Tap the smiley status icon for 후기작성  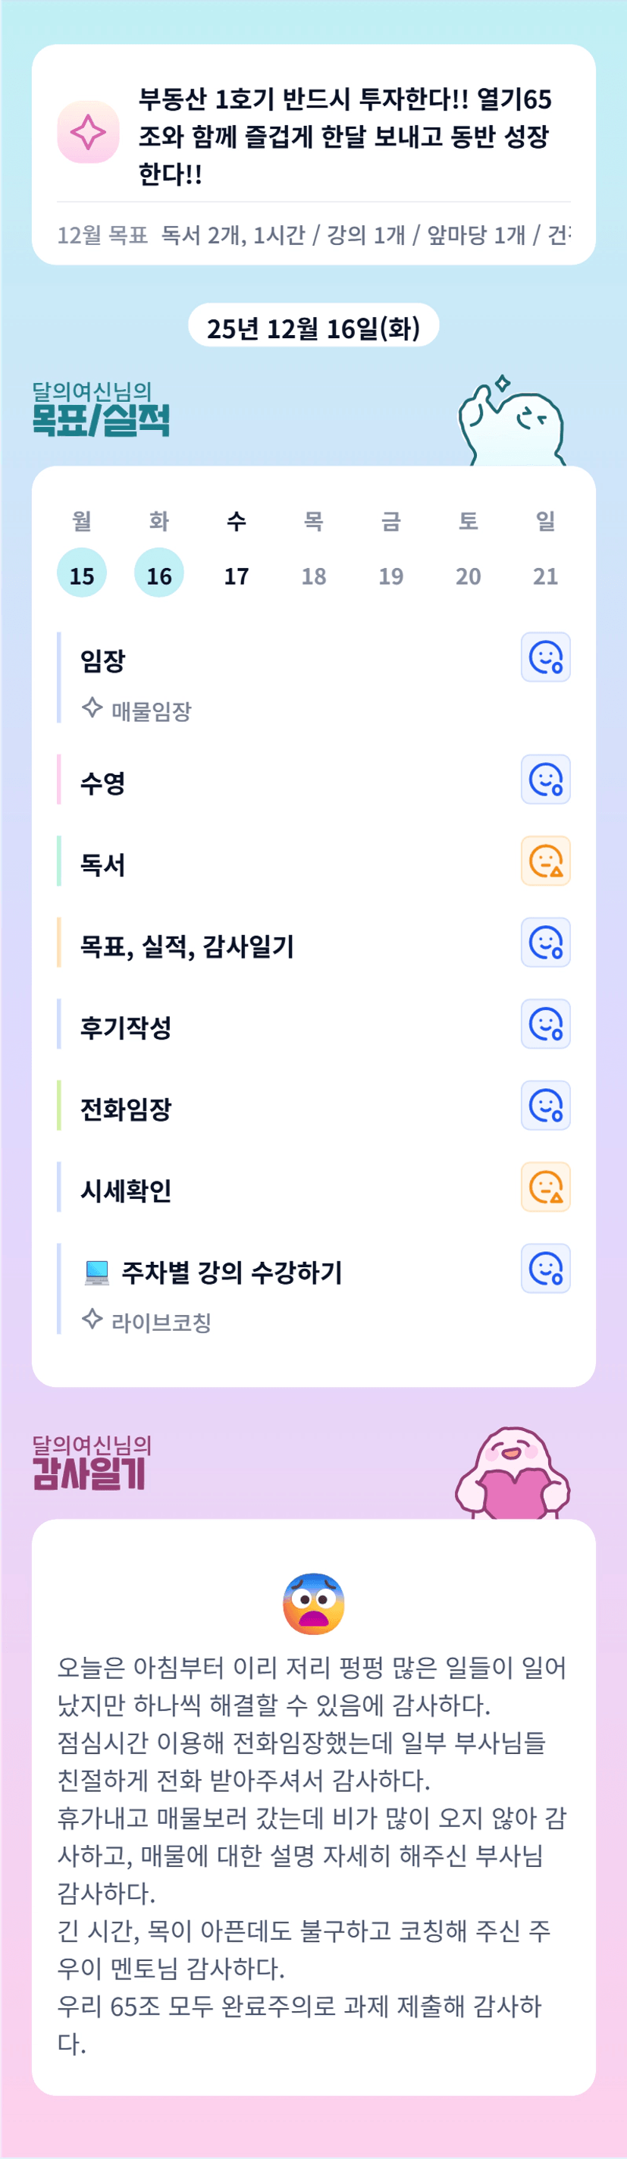click(x=546, y=1025)
